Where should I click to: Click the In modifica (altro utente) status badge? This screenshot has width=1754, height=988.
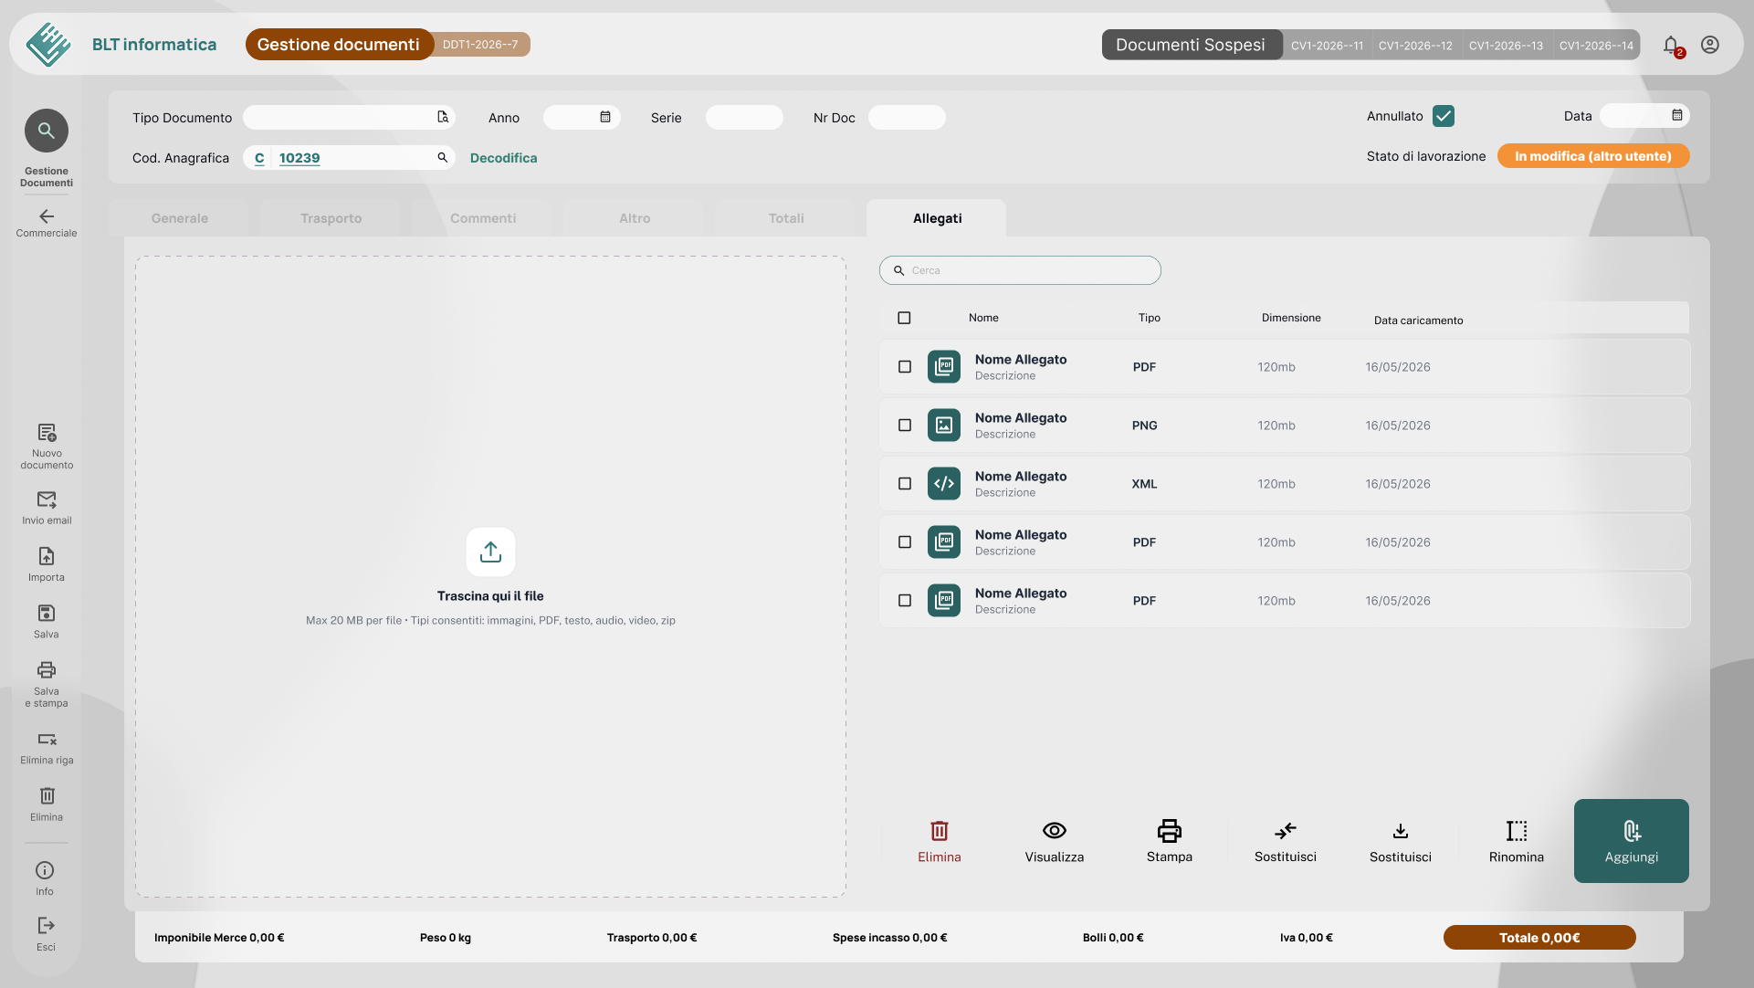[1593, 156]
